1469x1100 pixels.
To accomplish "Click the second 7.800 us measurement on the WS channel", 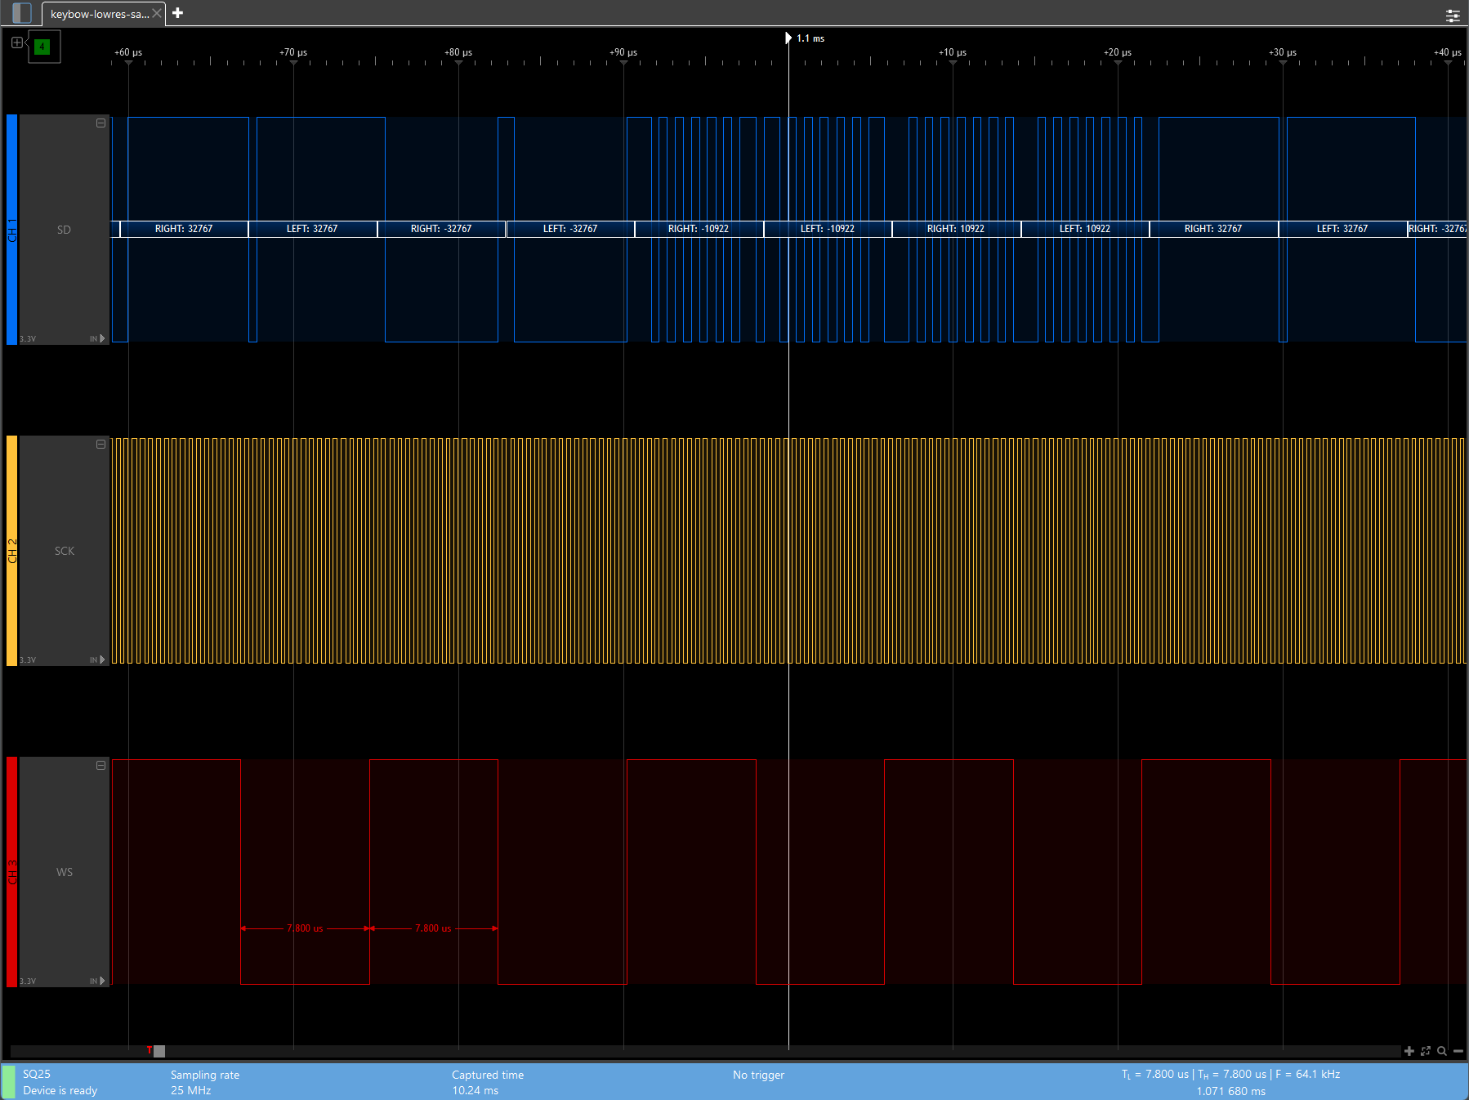I will pos(433,928).
